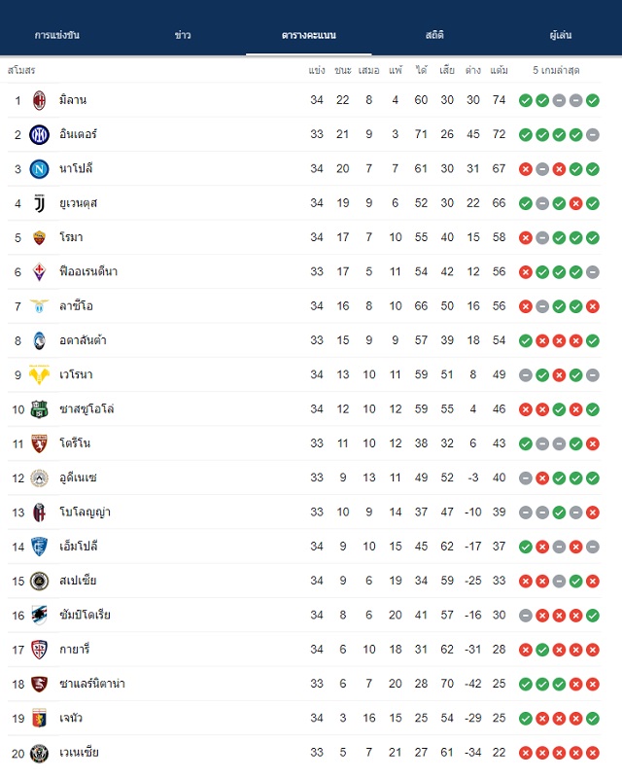This screenshot has width=622, height=778.
Task: Switch to the ข่าว tab
Action: tap(183, 35)
